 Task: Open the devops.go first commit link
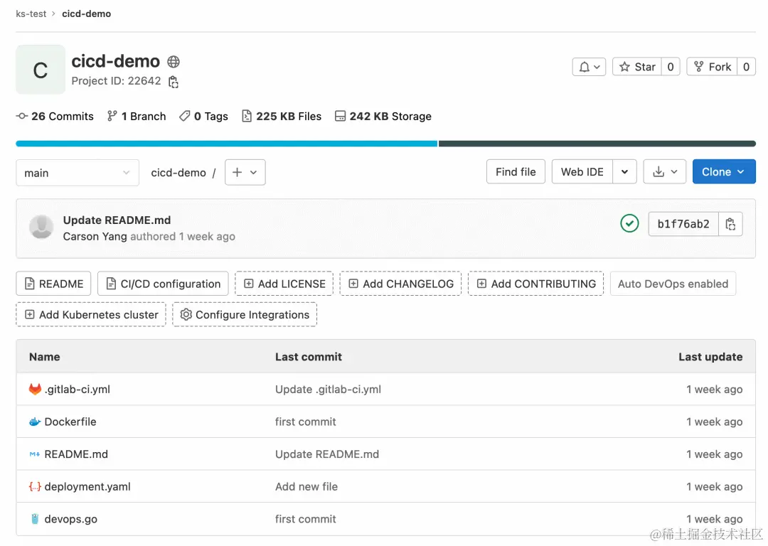(x=305, y=519)
